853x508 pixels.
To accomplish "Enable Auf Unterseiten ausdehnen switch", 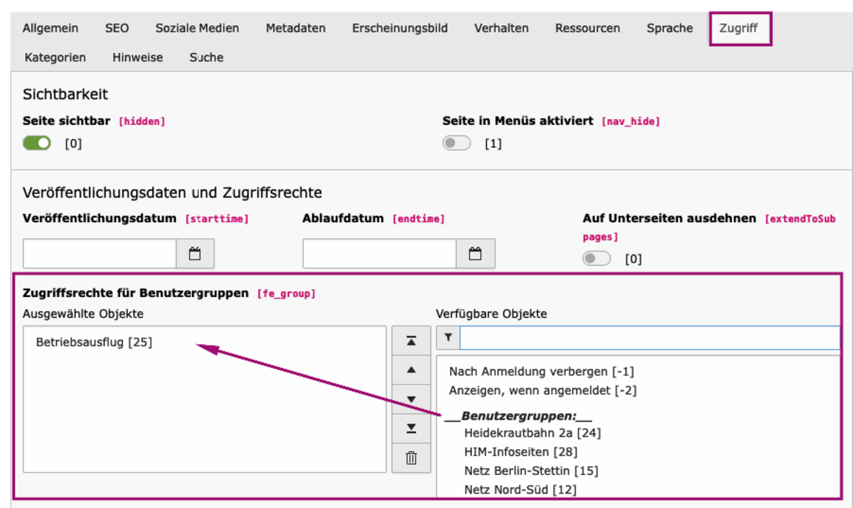I will point(596,259).
